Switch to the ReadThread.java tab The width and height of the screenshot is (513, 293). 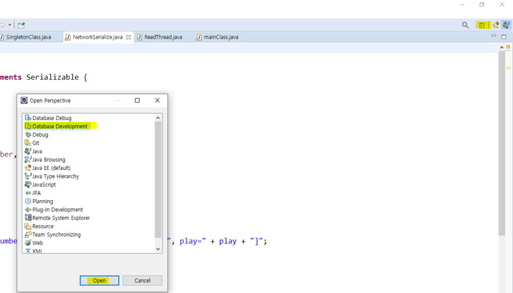tap(160, 37)
